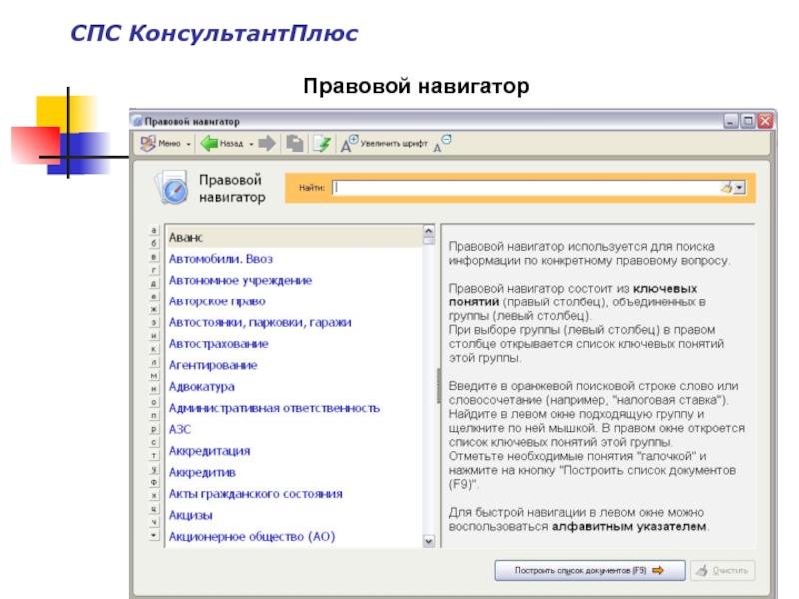The image size is (799, 599).
Task: Open Административная ответственность group
Action: [274, 408]
